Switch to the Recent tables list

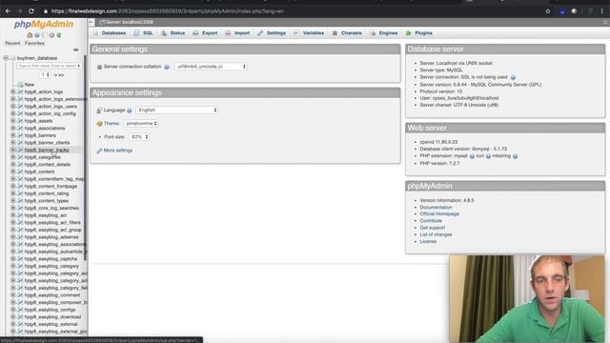click(x=12, y=43)
